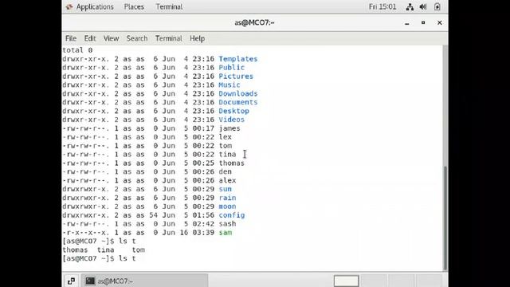This screenshot has width=510, height=287.
Task: Open the Terminal menu in the menu bar
Action: pos(168,38)
